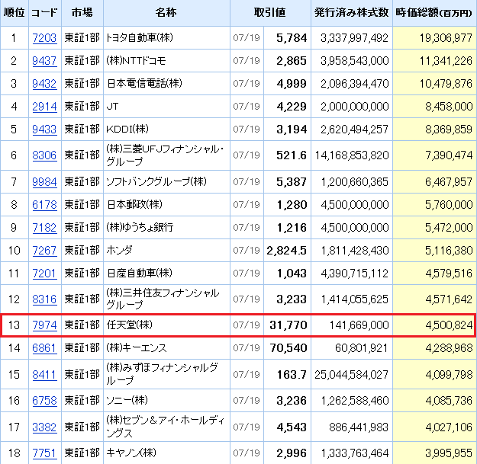
Task: Select the みずほフィナンシャルグループ name cell
Action: [x=166, y=374]
